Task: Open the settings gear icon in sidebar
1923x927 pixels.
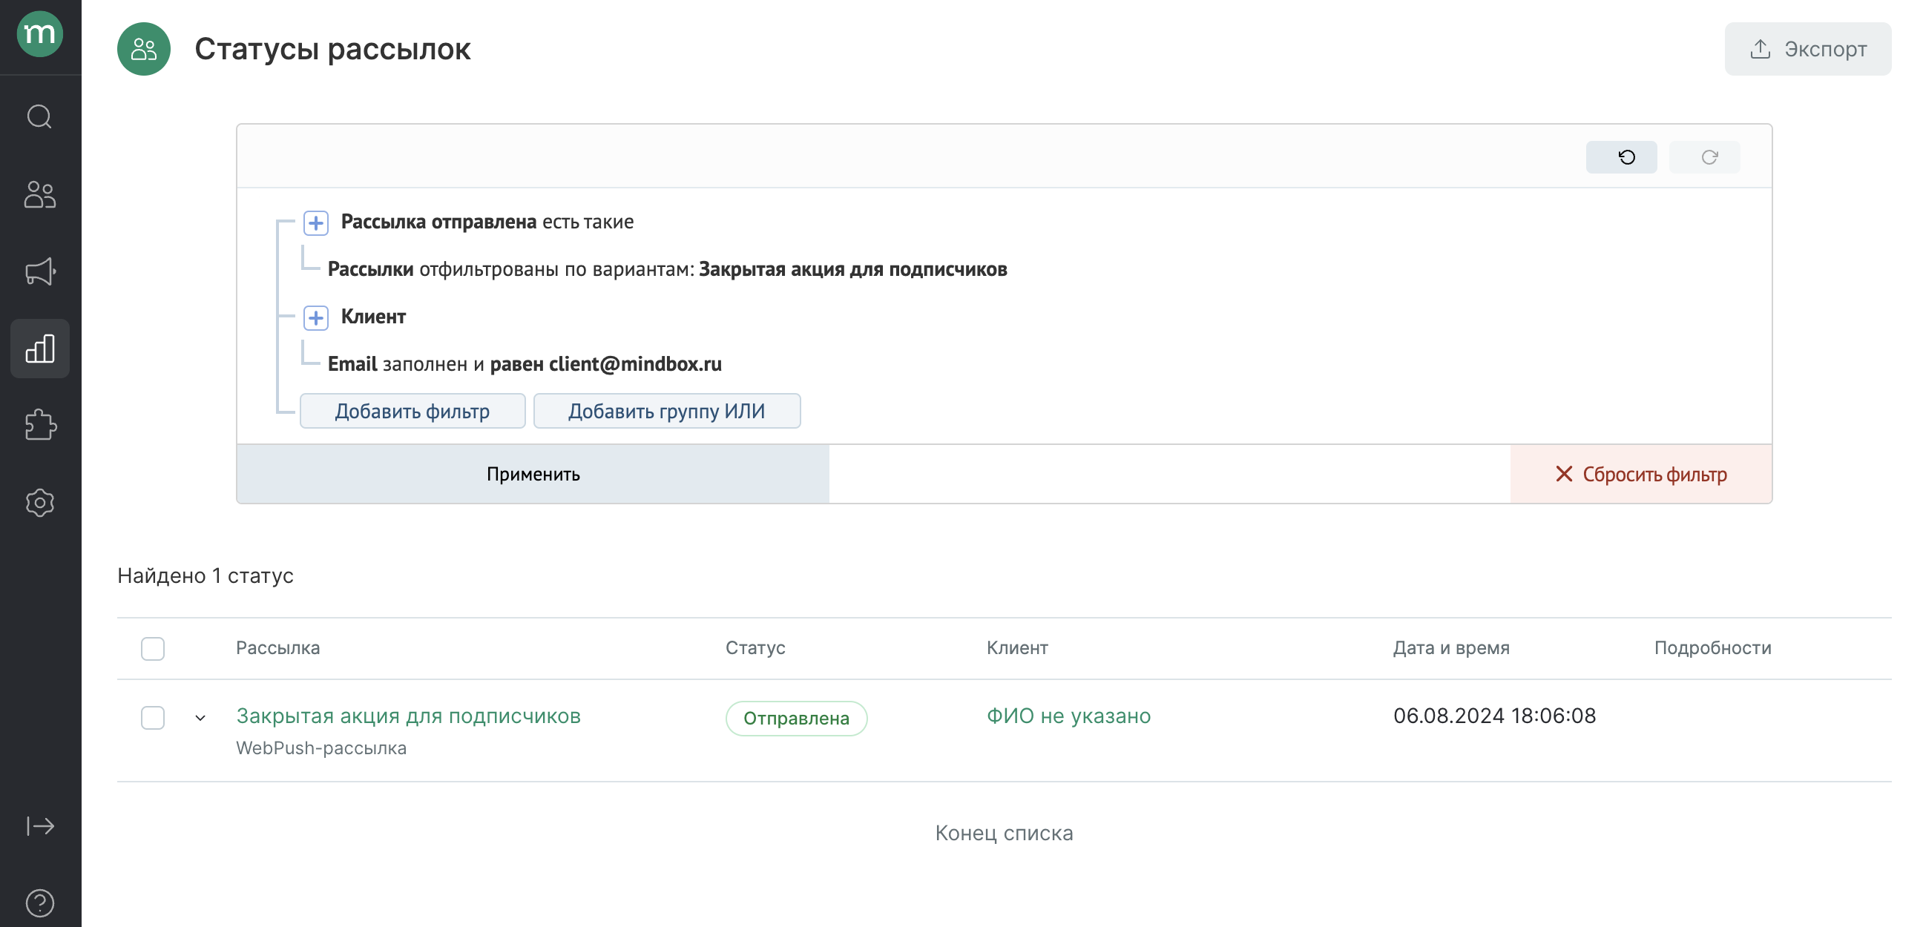Action: click(x=39, y=502)
